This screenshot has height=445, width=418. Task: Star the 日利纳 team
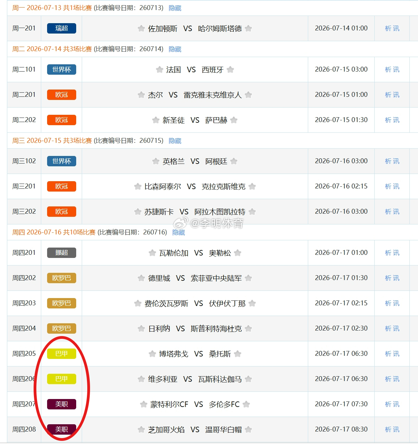tap(141, 328)
